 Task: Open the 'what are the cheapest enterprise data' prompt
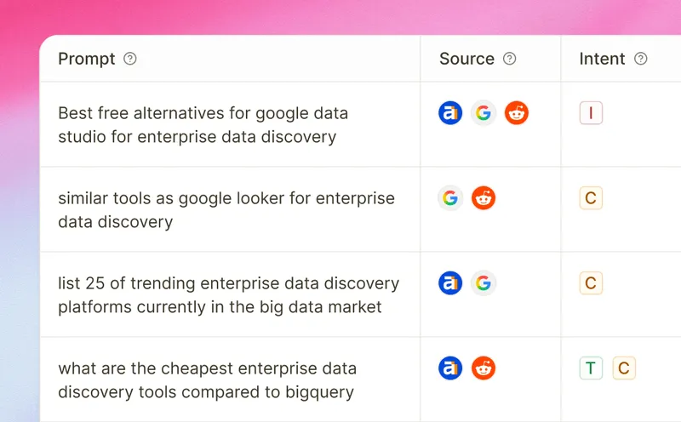coord(207,380)
